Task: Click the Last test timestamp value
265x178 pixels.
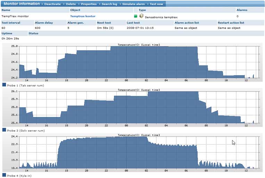Action: [x=140, y=28]
